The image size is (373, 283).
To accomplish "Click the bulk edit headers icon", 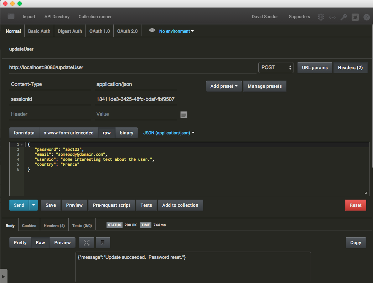I will pyautogui.click(x=183, y=115).
